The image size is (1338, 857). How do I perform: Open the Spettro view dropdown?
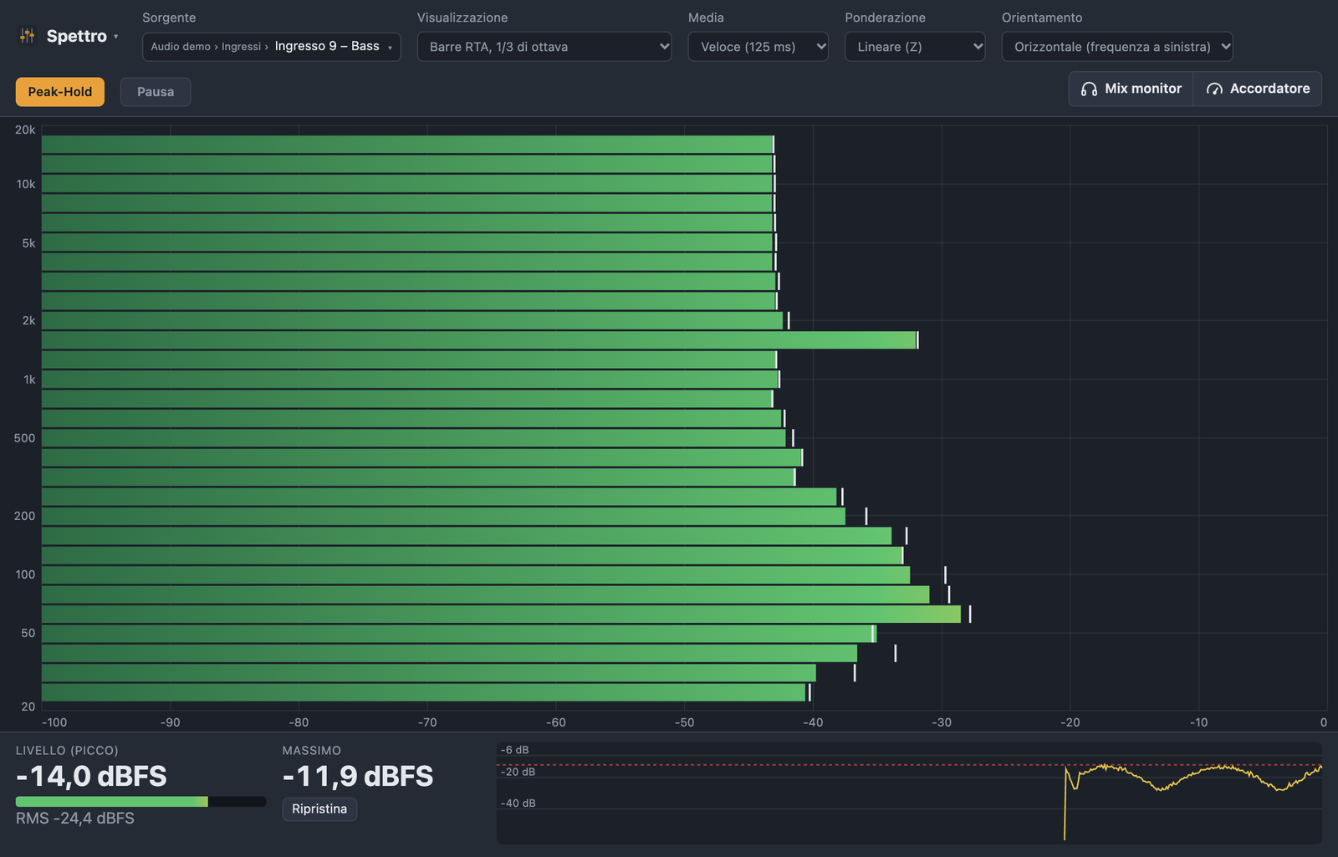click(70, 36)
